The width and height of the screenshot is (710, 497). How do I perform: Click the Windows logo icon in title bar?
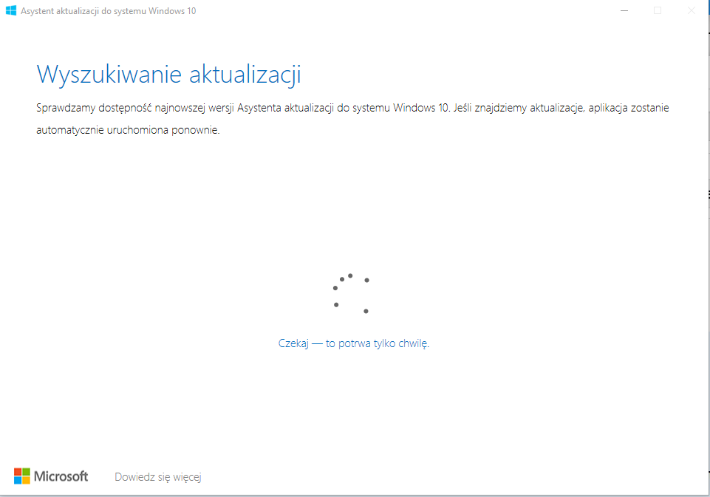coord(11,10)
